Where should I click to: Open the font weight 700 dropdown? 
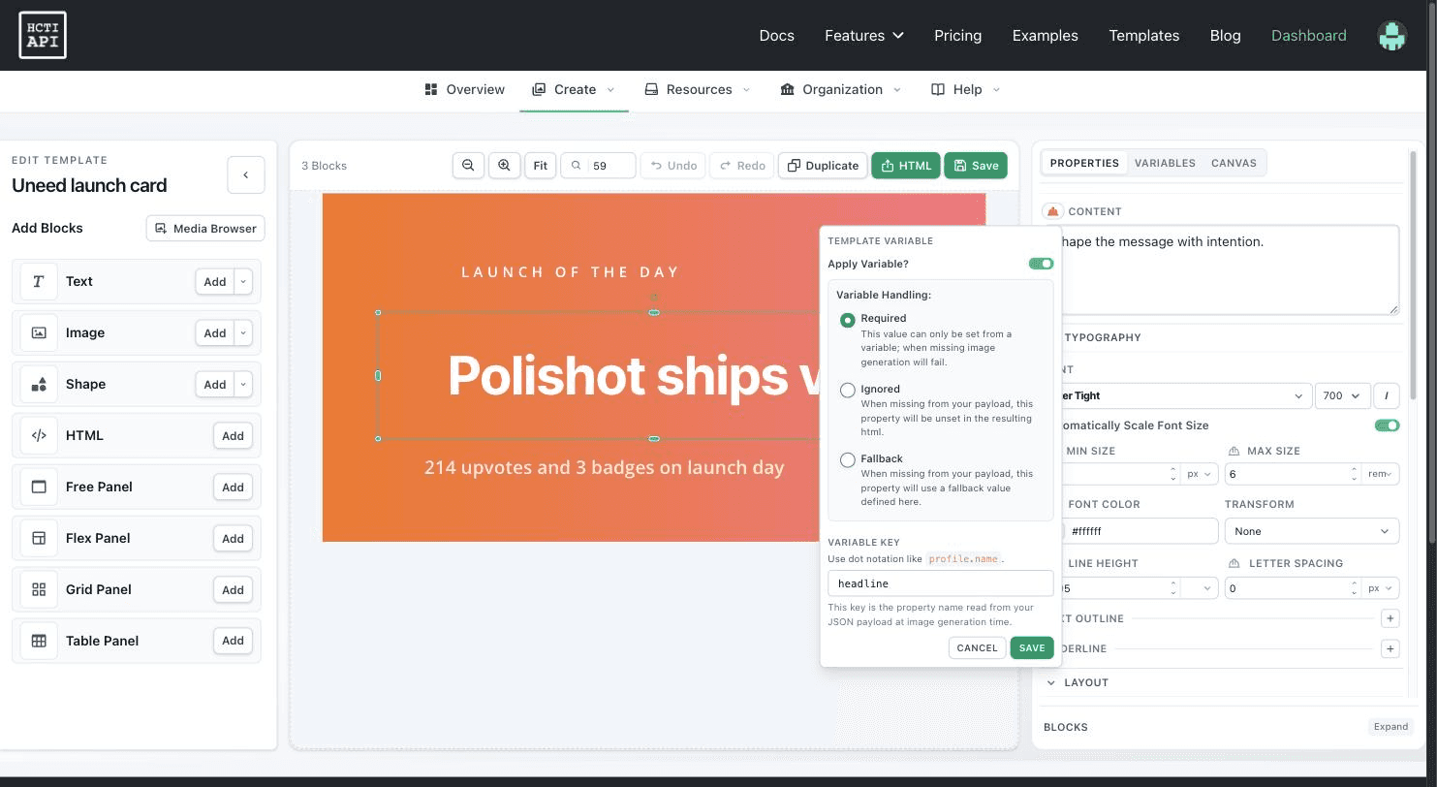pyautogui.click(x=1342, y=395)
